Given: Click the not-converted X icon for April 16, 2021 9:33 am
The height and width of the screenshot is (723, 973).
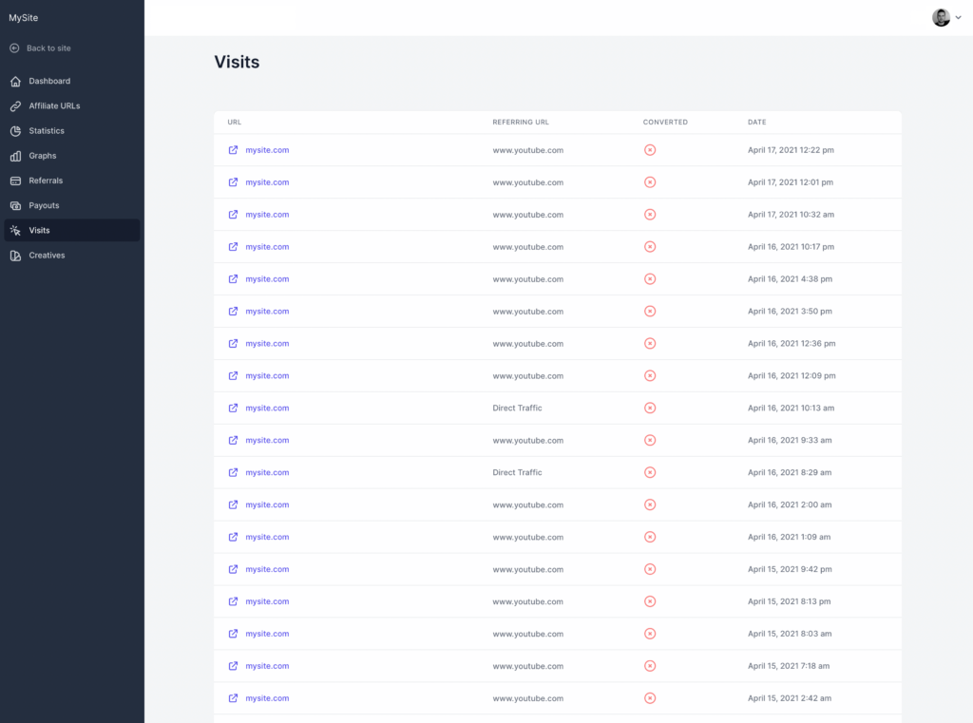Looking at the screenshot, I should (650, 440).
